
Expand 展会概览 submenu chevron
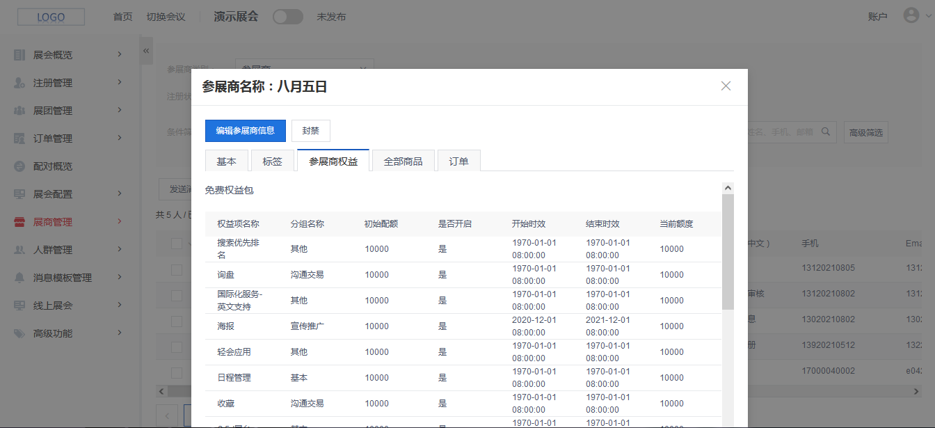120,54
